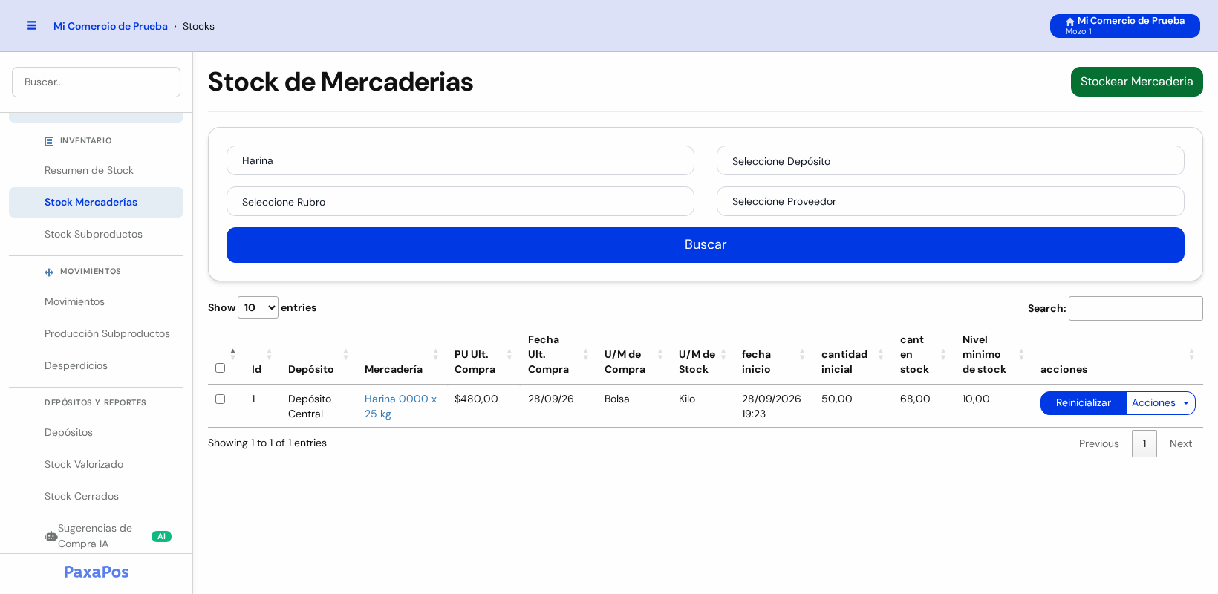Sort table by Mercadería column arrows
Screen dimensions: 1218x594
[436, 354]
